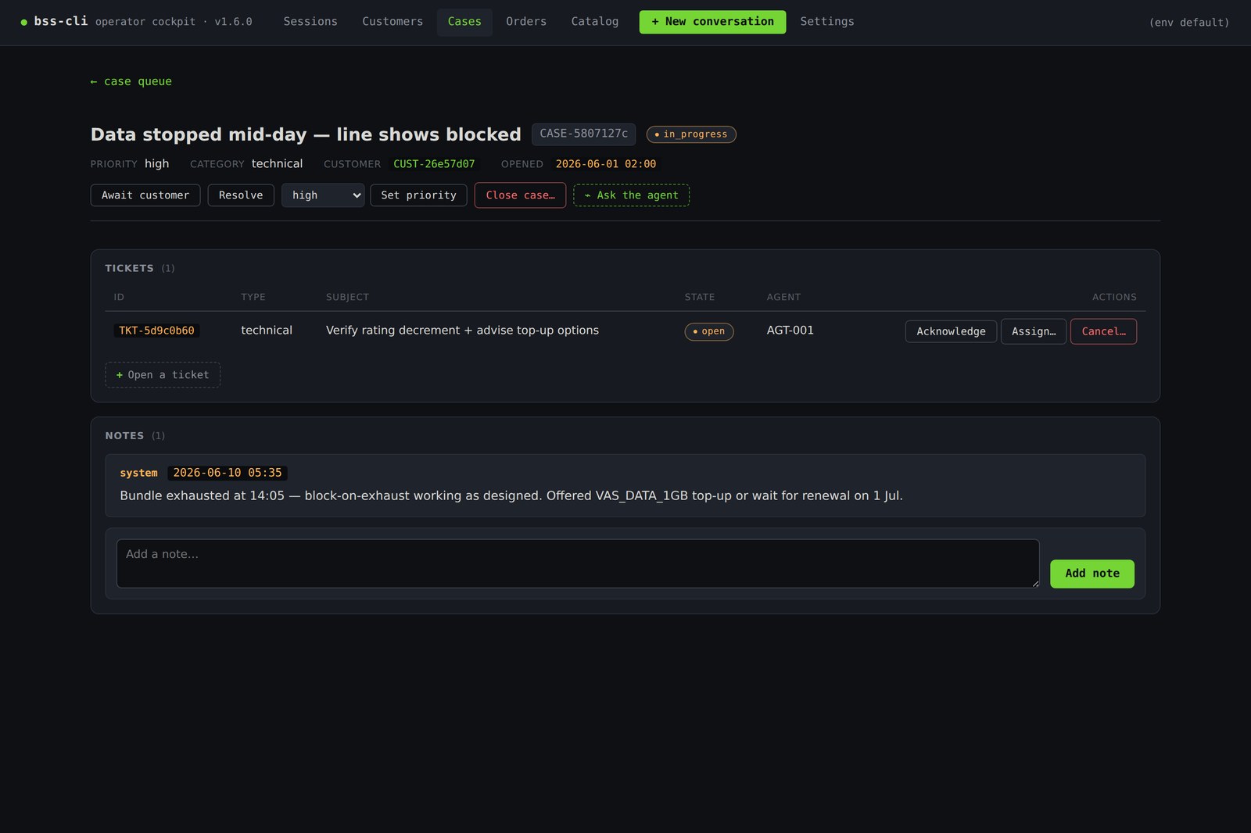Assign the ticket to an agent
This screenshot has width=1251, height=833.
pos(1034,331)
